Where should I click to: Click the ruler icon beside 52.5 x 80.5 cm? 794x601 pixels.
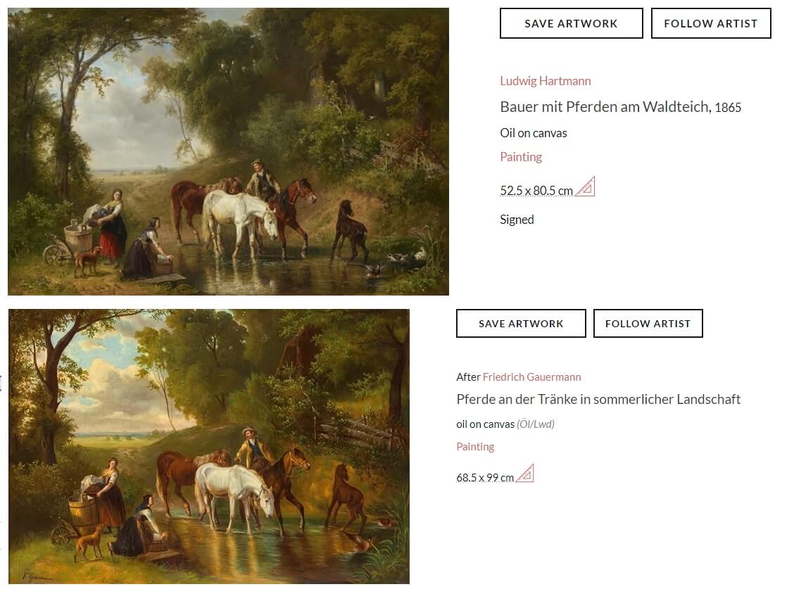(585, 187)
